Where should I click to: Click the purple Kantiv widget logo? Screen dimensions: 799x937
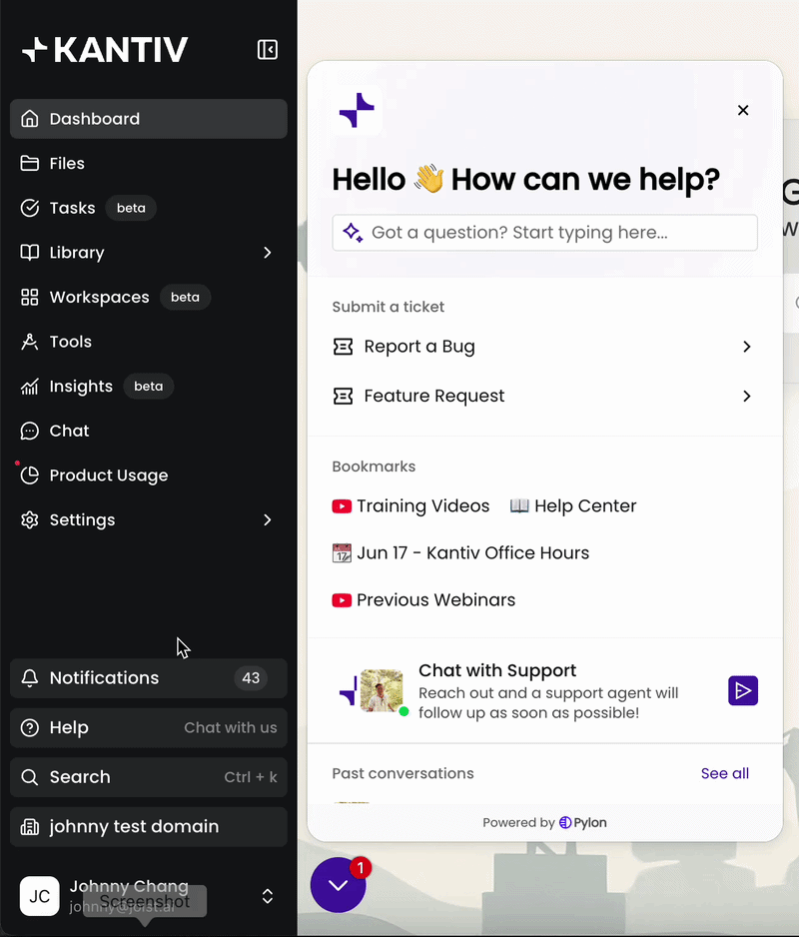point(357,110)
